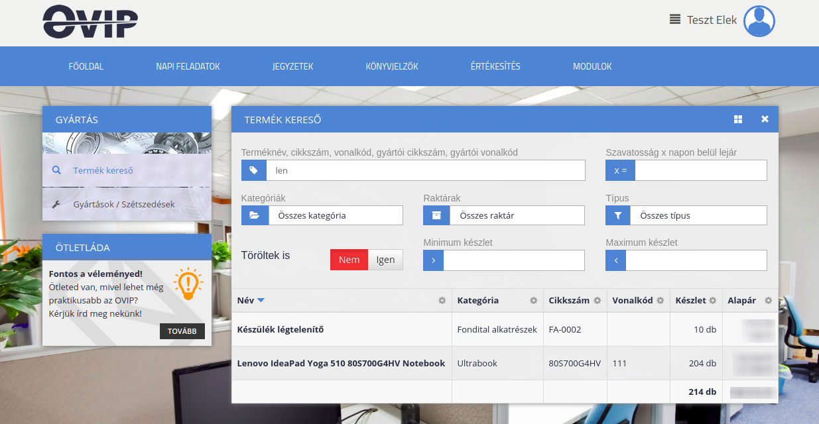Screen dimensions: 819x424
Task: Open product Készülék légtelenítő
Action: (x=281, y=329)
